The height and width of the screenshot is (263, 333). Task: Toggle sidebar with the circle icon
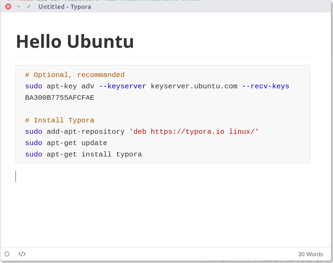click(x=7, y=254)
